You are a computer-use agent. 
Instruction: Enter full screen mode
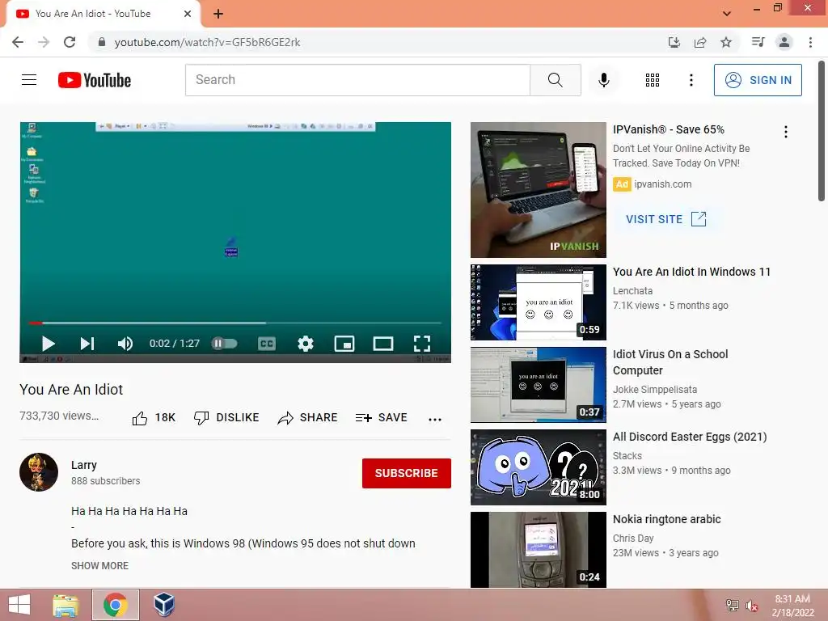421,344
